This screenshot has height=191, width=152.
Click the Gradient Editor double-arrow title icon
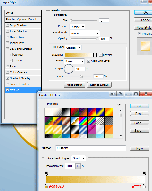[x=113, y=94]
